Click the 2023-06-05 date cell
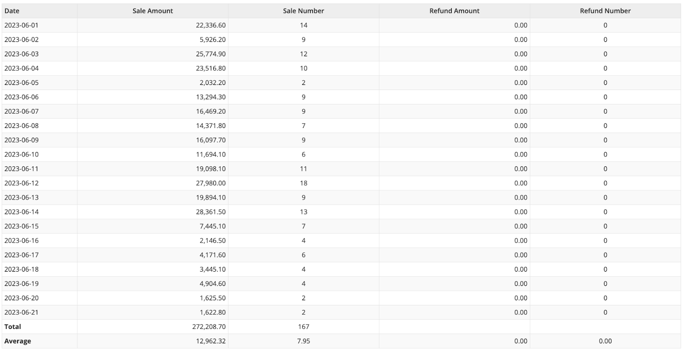Image resolution: width=684 pixels, height=351 pixels. [21, 83]
